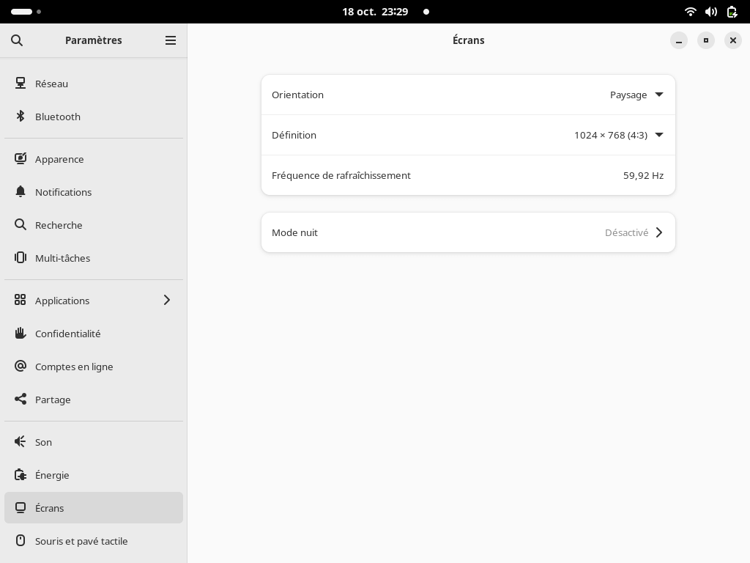Open Comptes en ligne settings
This screenshot has width=750, height=563.
tap(94, 367)
